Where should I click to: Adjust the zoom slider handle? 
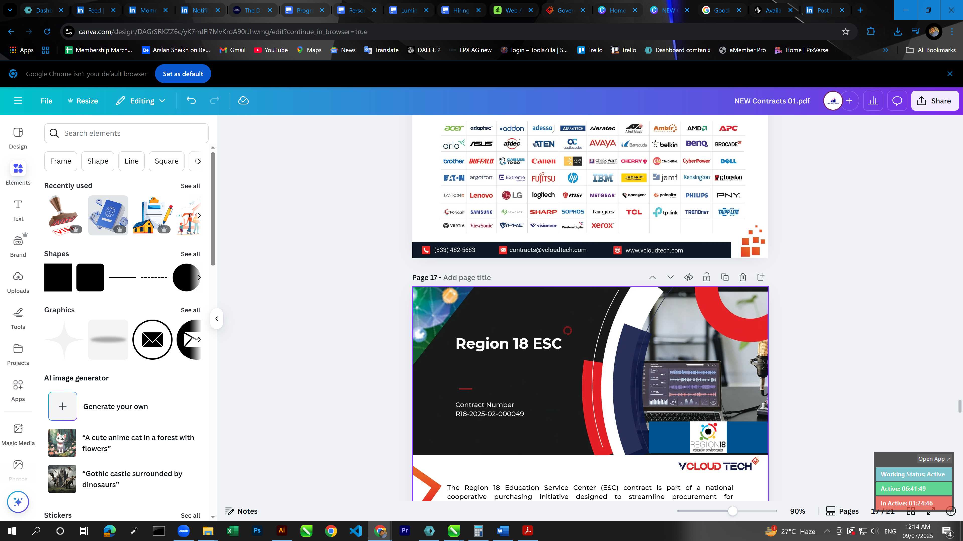click(733, 511)
